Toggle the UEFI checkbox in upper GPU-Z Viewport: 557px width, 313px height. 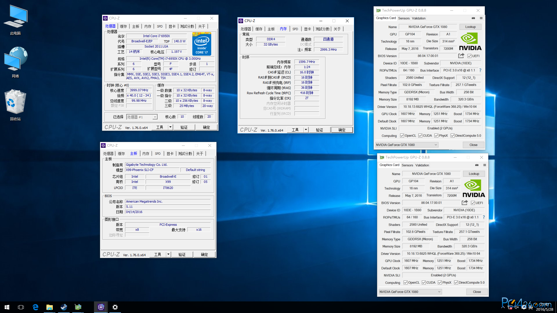click(x=469, y=56)
